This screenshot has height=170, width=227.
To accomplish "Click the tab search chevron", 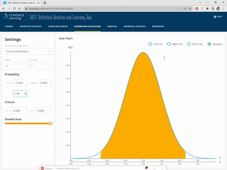I will click(200, 2).
